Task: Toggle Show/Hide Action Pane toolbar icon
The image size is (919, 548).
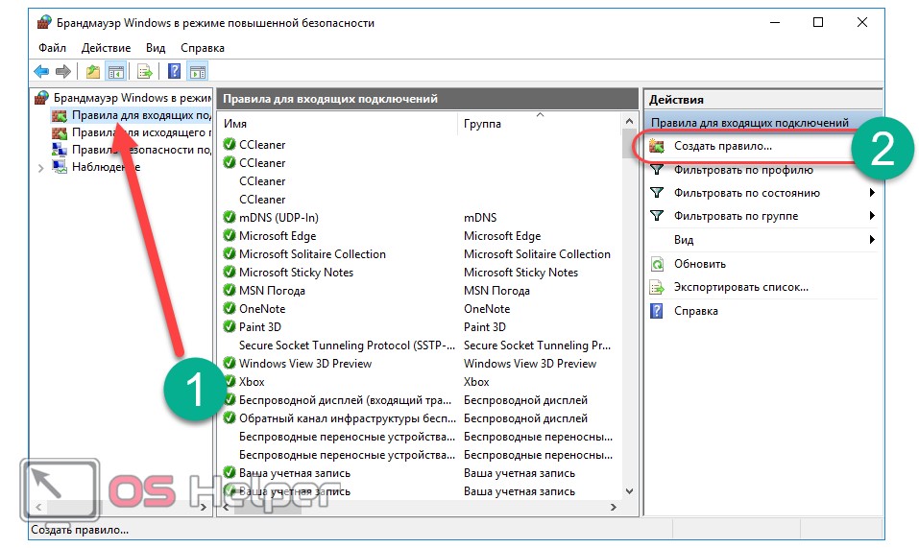Action: click(197, 71)
